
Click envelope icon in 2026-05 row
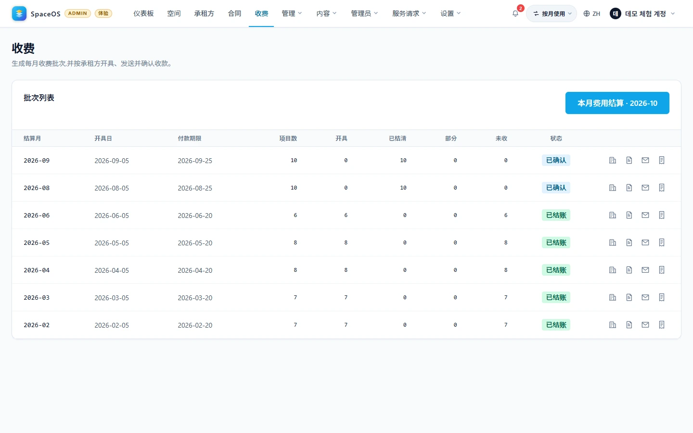pos(645,242)
